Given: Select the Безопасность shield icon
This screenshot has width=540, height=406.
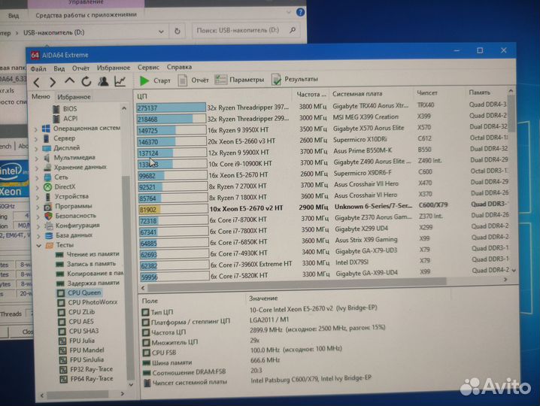Looking at the screenshot, I should pyautogui.click(x=48, y=217).
